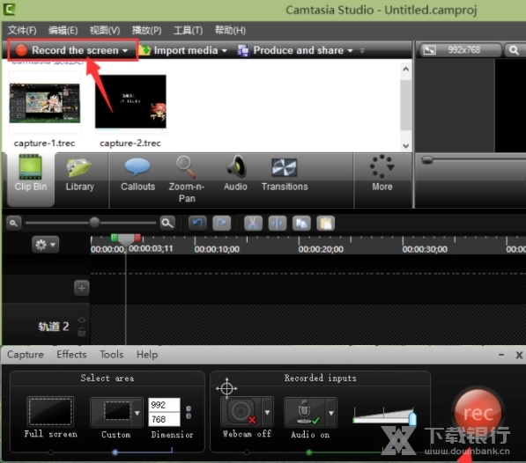
Task: Expand the Webcam options dropdown arrow
Action: [x=267, y=412]
